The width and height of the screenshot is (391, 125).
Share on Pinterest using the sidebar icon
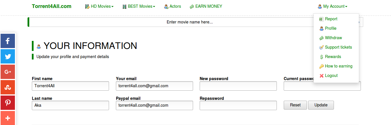8,103
